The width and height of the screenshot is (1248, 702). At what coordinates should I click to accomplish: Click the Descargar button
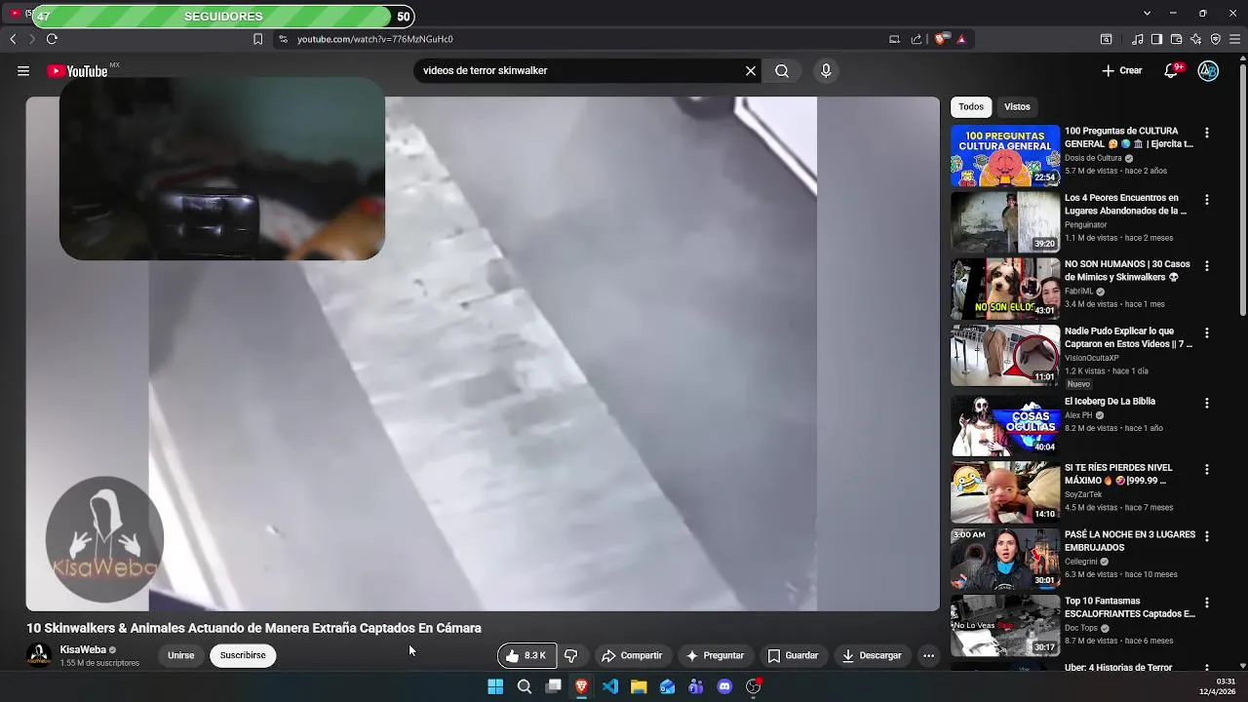coord(872,655)
